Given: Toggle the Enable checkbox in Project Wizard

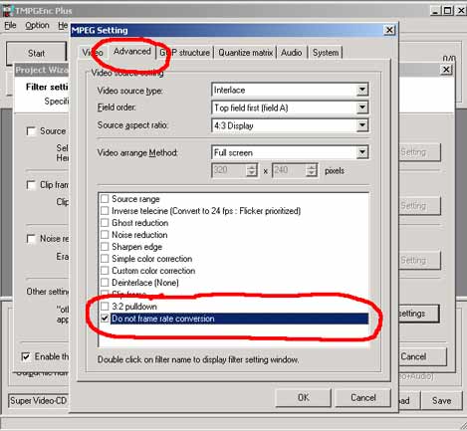Looking at the screenshot, I should 26,356.
